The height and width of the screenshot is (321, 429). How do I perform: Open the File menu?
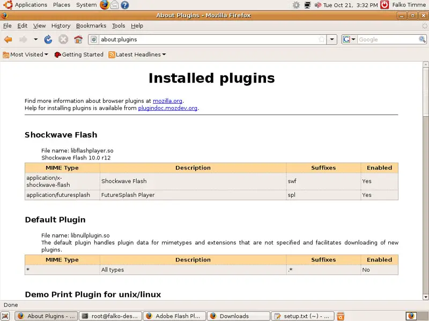8,26
